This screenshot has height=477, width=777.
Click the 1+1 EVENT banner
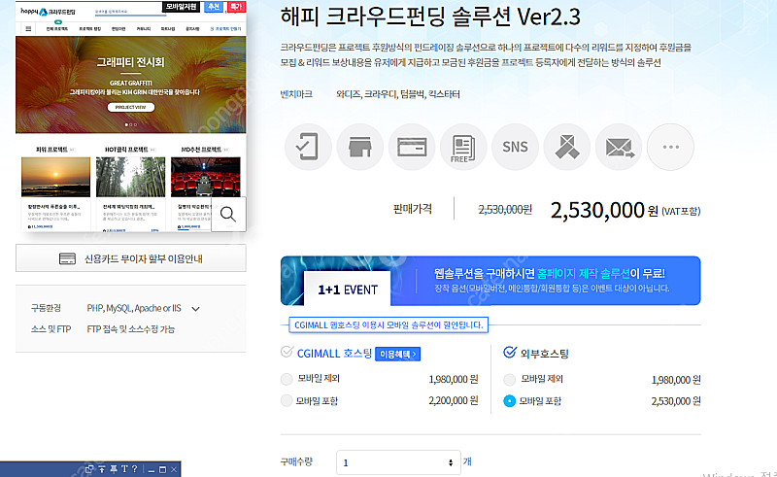point(490,281)
